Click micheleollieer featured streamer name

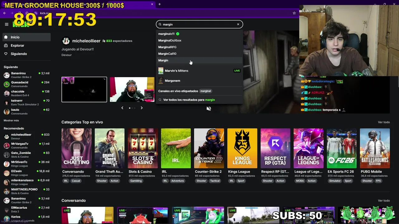86,41
